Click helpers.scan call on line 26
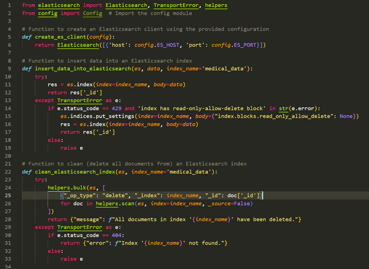This screenshot has width=369, height=269. pyautogui.click(x=108, y=203)
